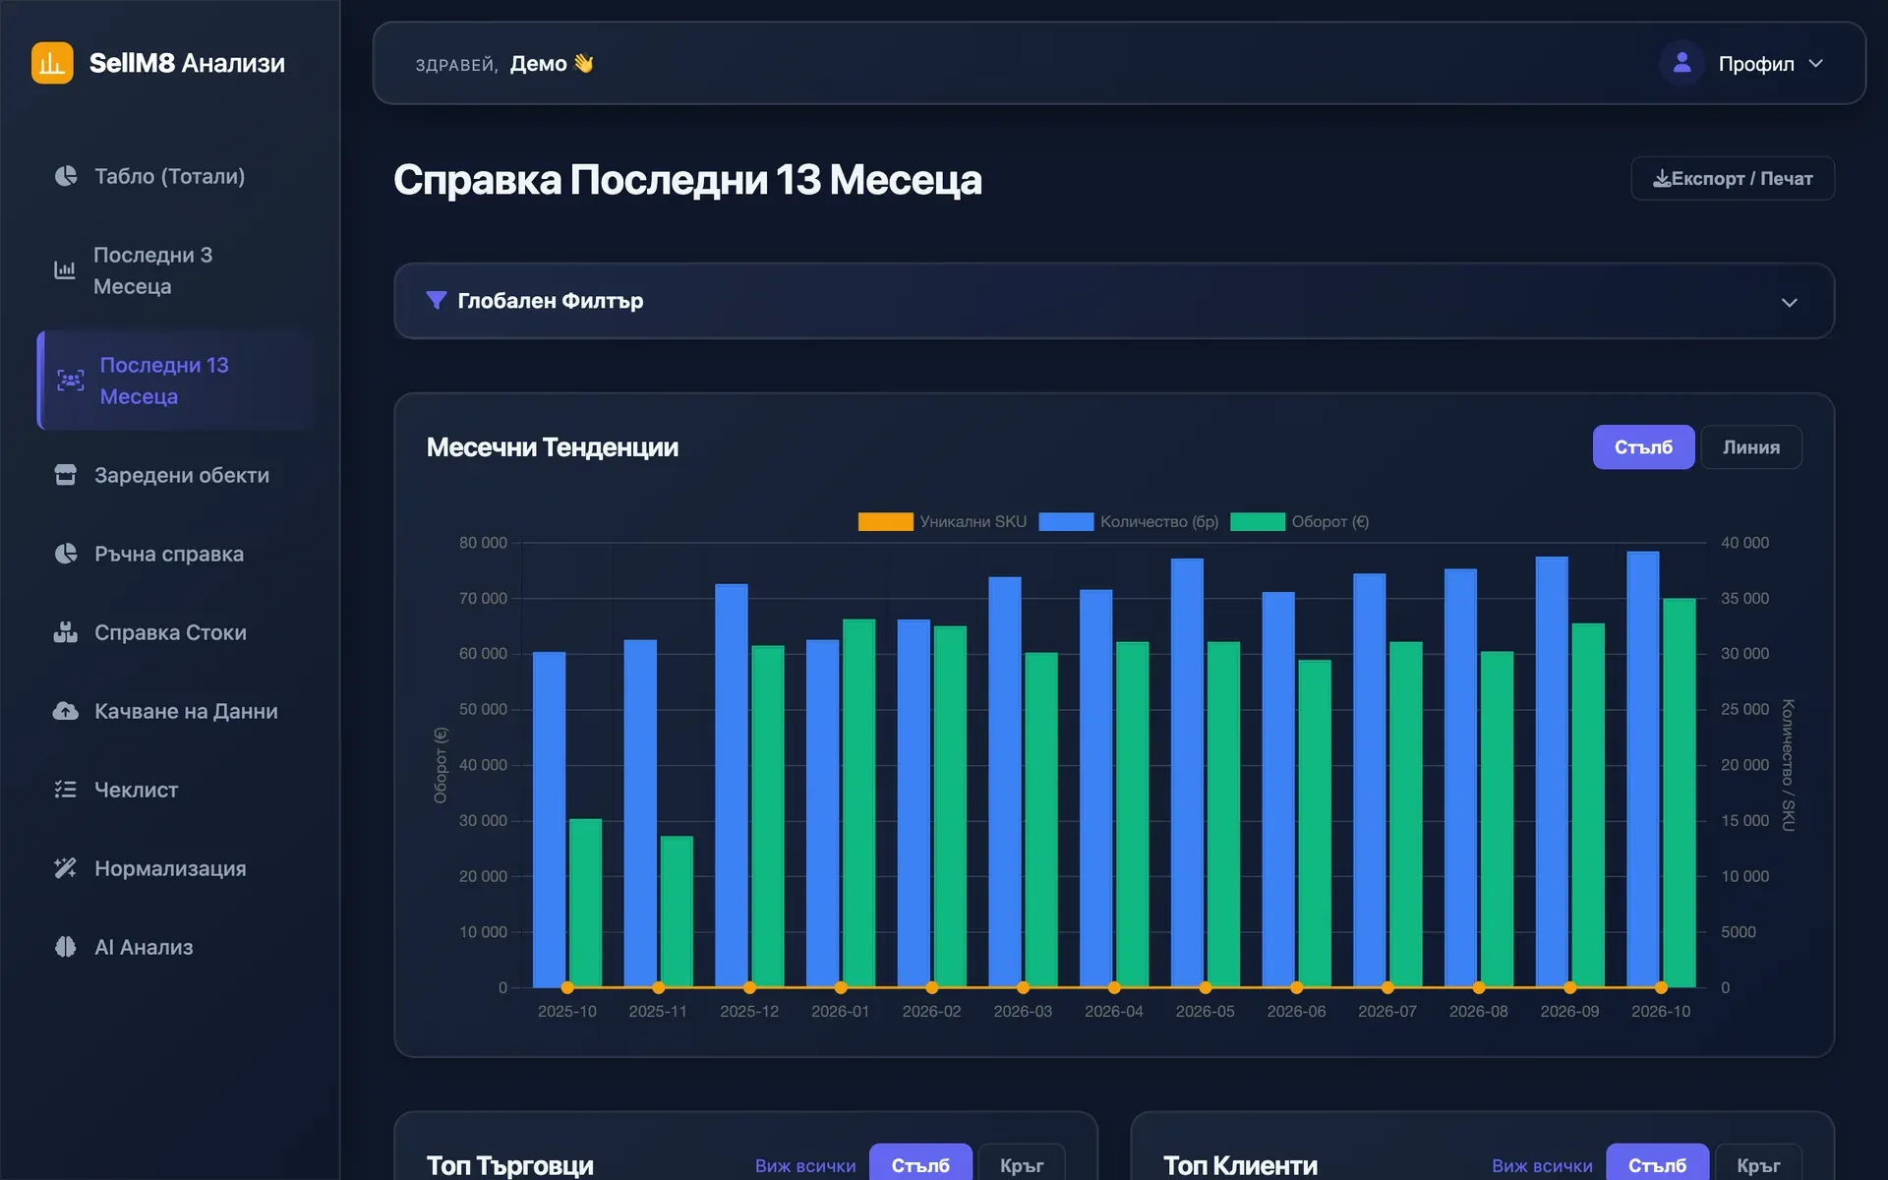Navigate to Справка Стоки

pyautogui.click(x=175, y=632)
